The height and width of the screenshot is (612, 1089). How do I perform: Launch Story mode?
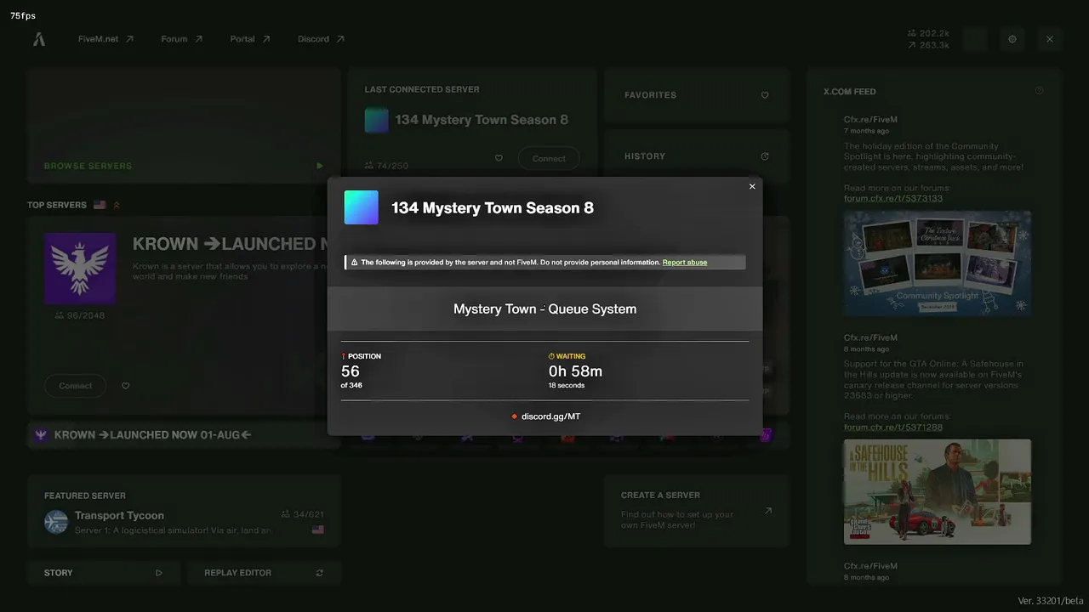click(x=104, y=573)
